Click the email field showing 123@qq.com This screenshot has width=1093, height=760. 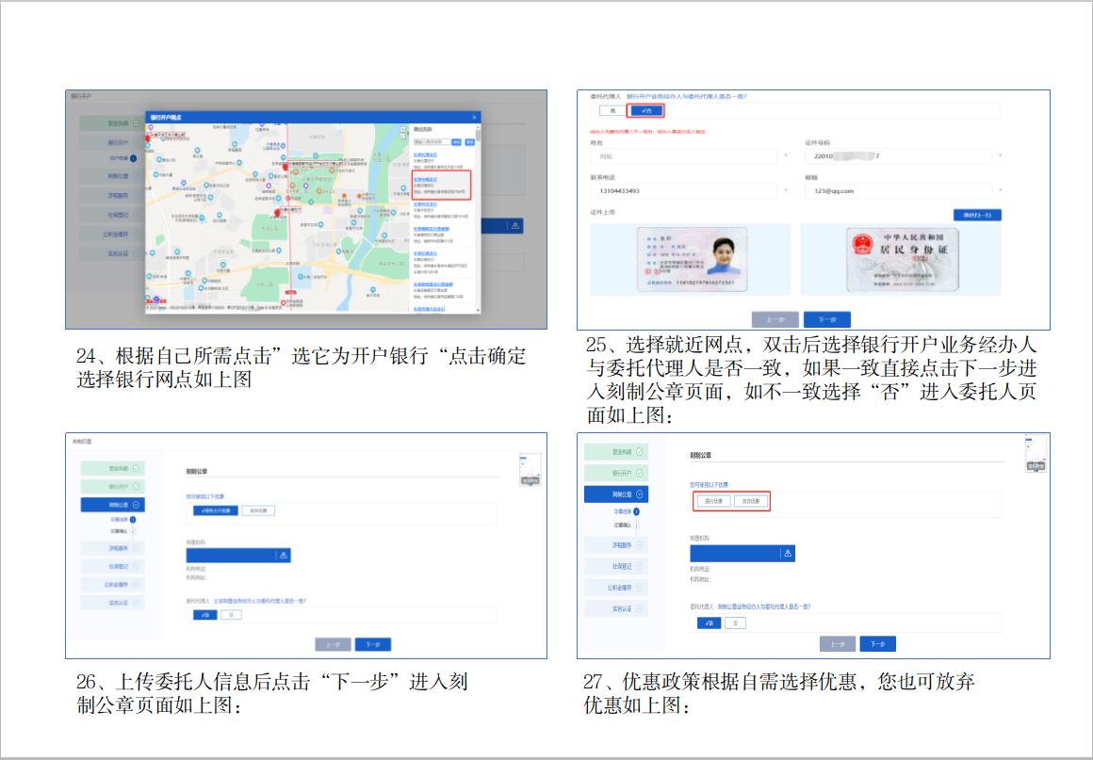[x=899, y=190]
